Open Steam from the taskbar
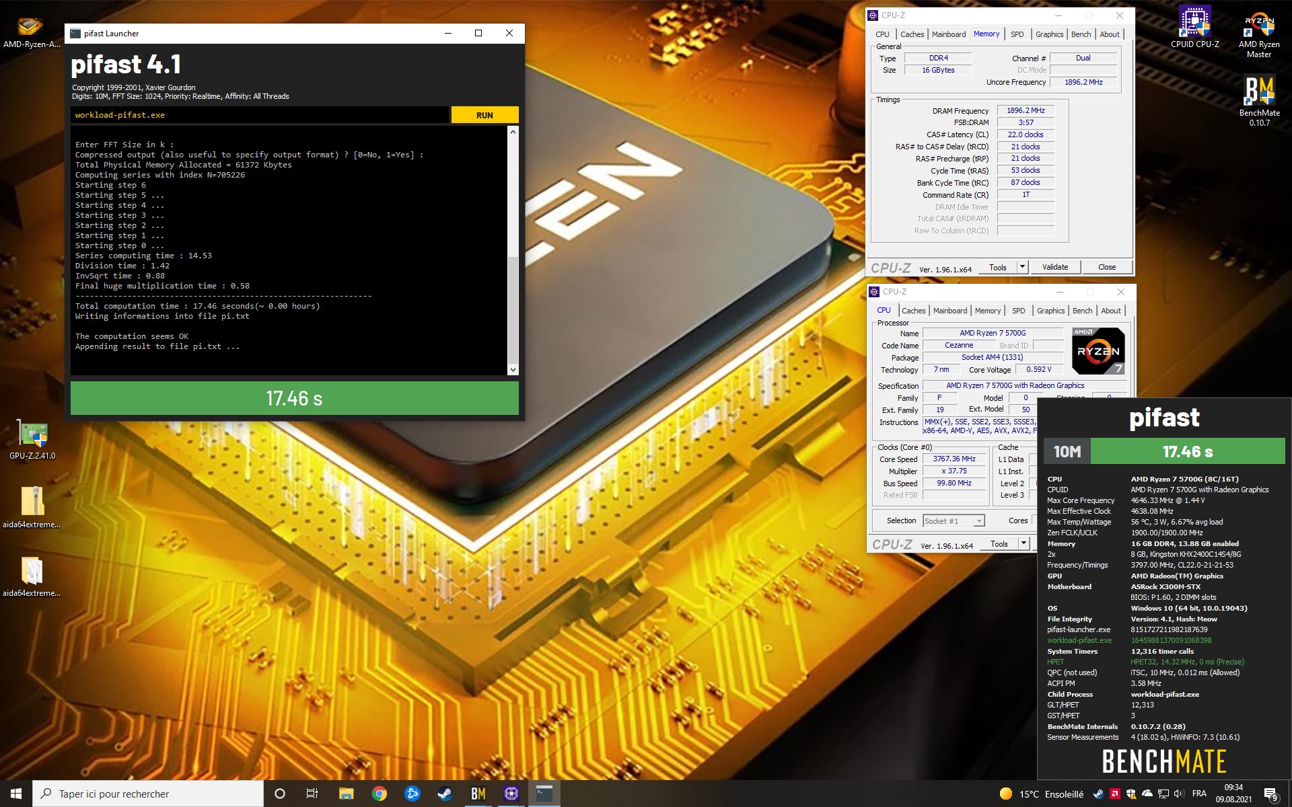Viewport: 1292px width, 807px height. tap(445, 794)
